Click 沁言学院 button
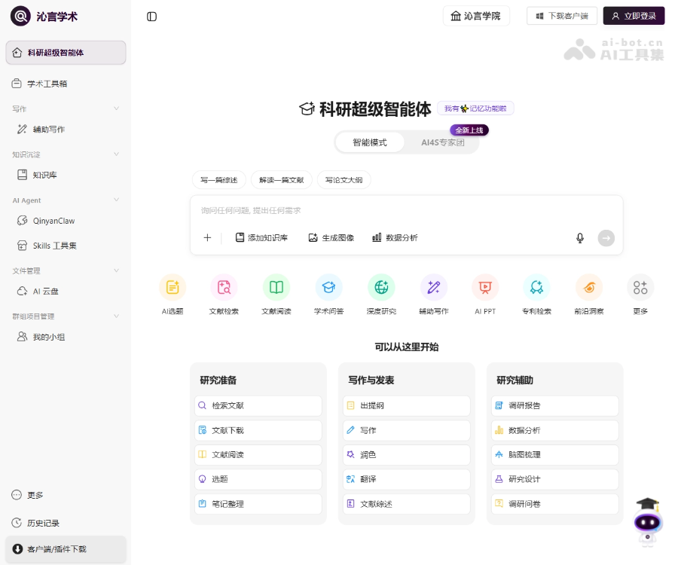Screen dimensions: 678x565 pos(476,16)
